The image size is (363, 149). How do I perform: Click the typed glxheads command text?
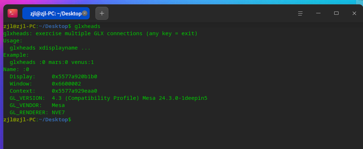87,26
